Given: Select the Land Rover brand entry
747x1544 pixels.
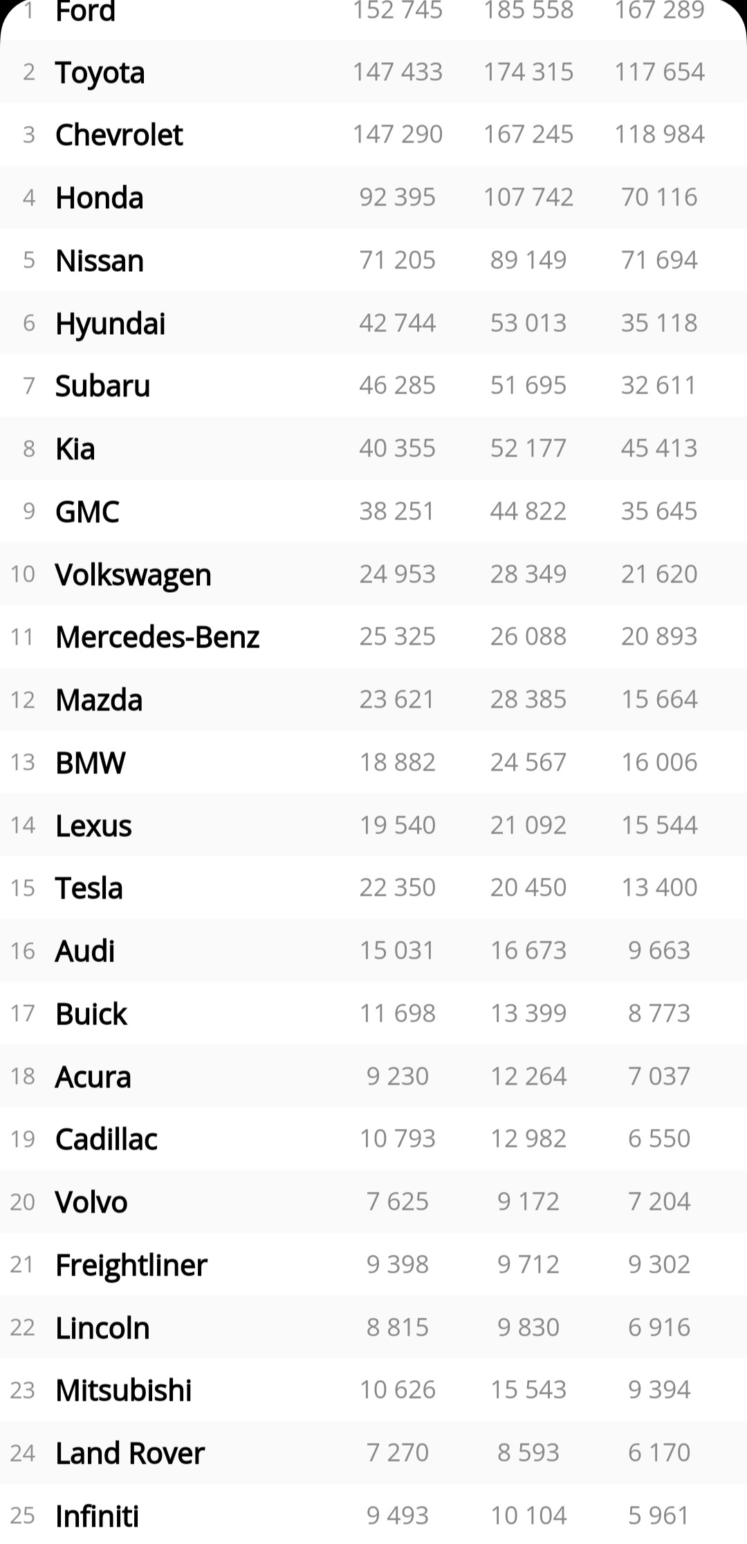Looking at the screenshot, I should 130,1453.
